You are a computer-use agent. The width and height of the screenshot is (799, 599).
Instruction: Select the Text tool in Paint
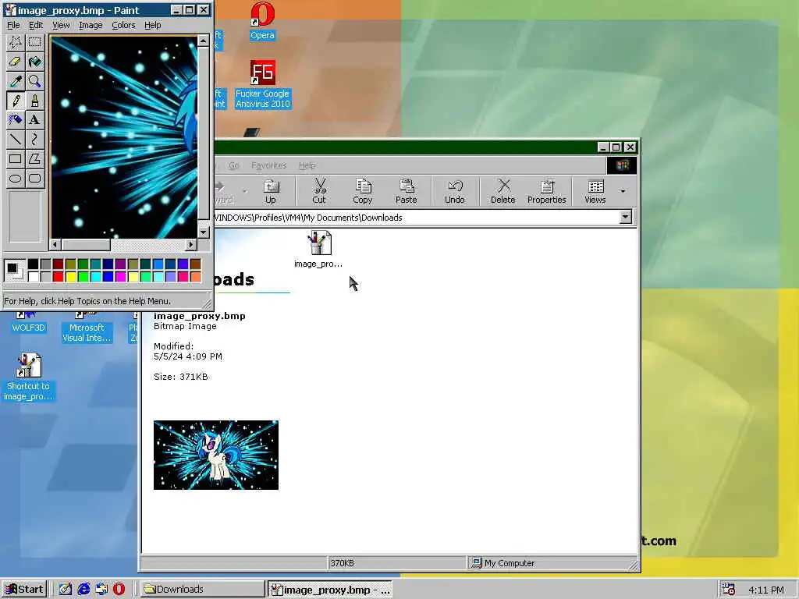[34, 119]
